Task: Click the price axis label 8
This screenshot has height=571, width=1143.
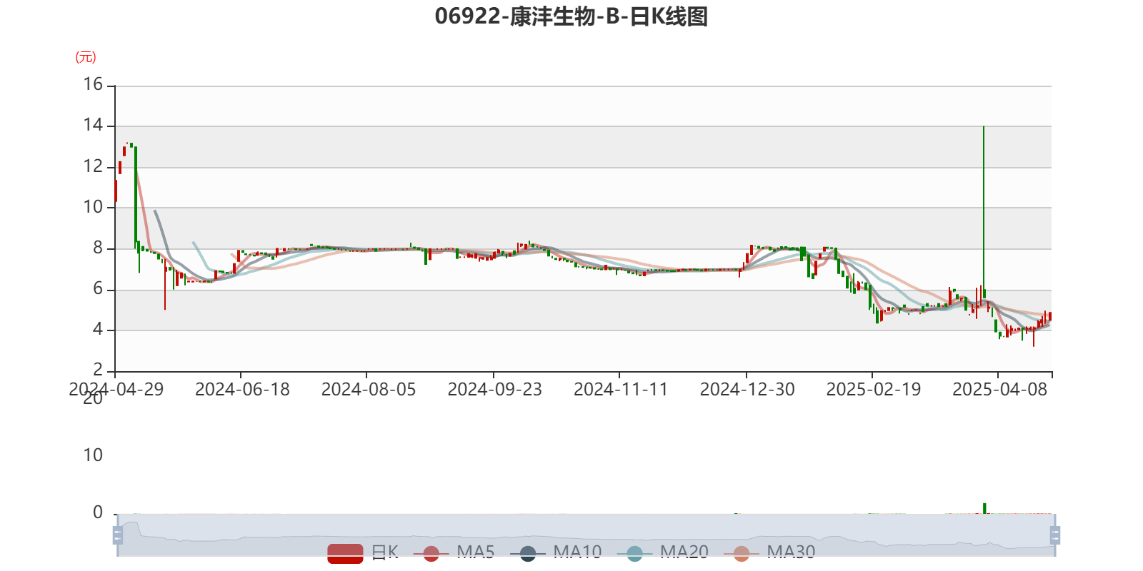Action: pos(98,248)
